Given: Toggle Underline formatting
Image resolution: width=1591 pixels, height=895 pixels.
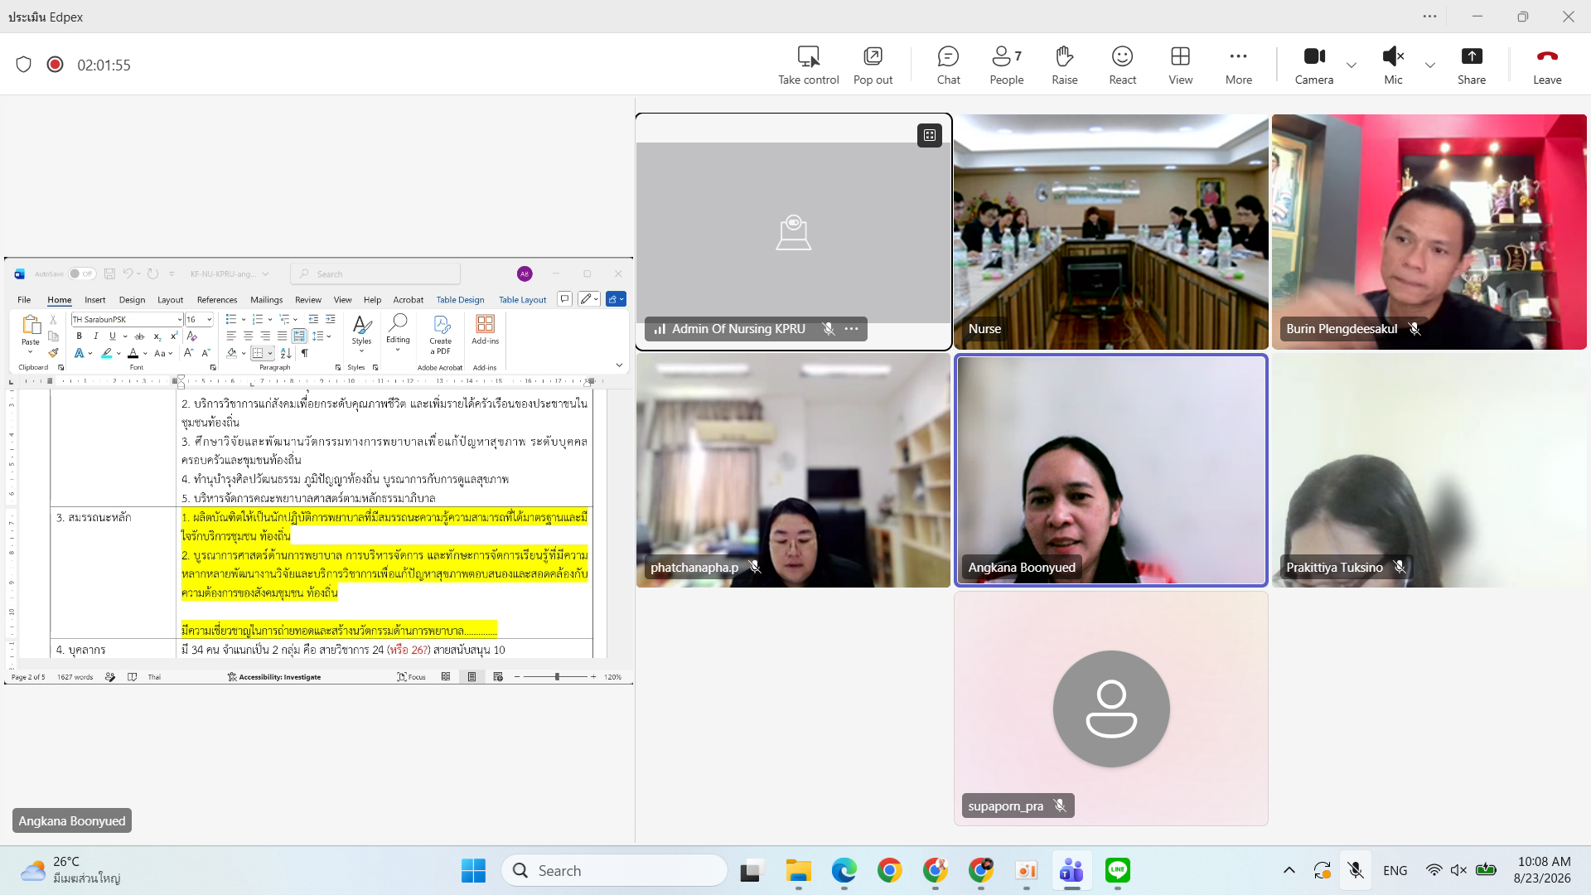Looking at the screenshot, I should point(113,336).
